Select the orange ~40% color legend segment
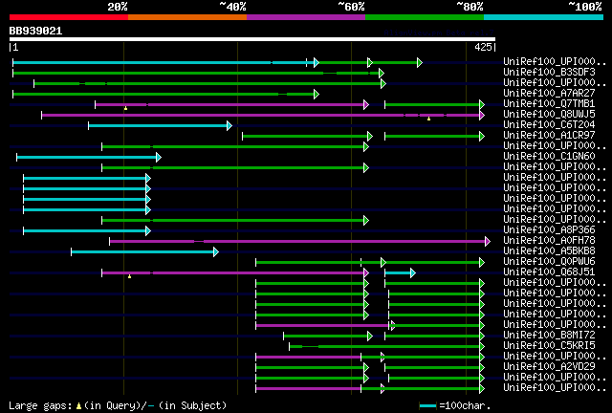 pos(187,17)
